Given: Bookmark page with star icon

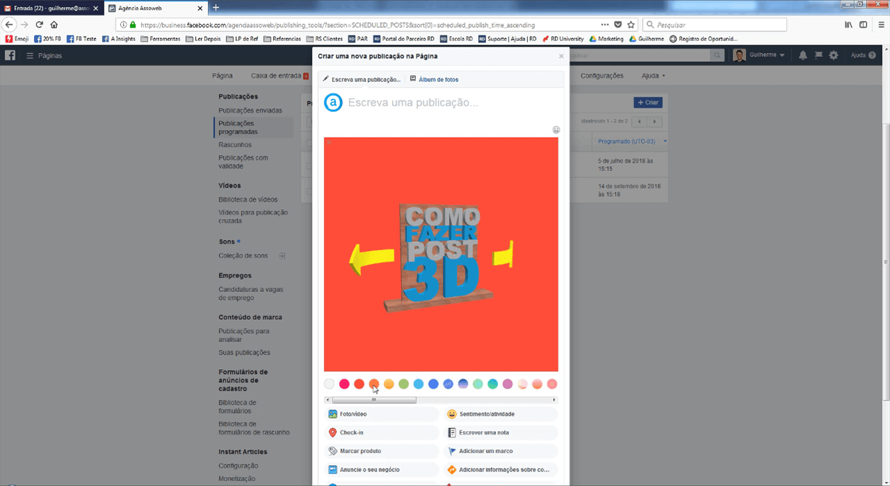Looking at the screenshot, I should pyautogui.click(x=631, y=24).
